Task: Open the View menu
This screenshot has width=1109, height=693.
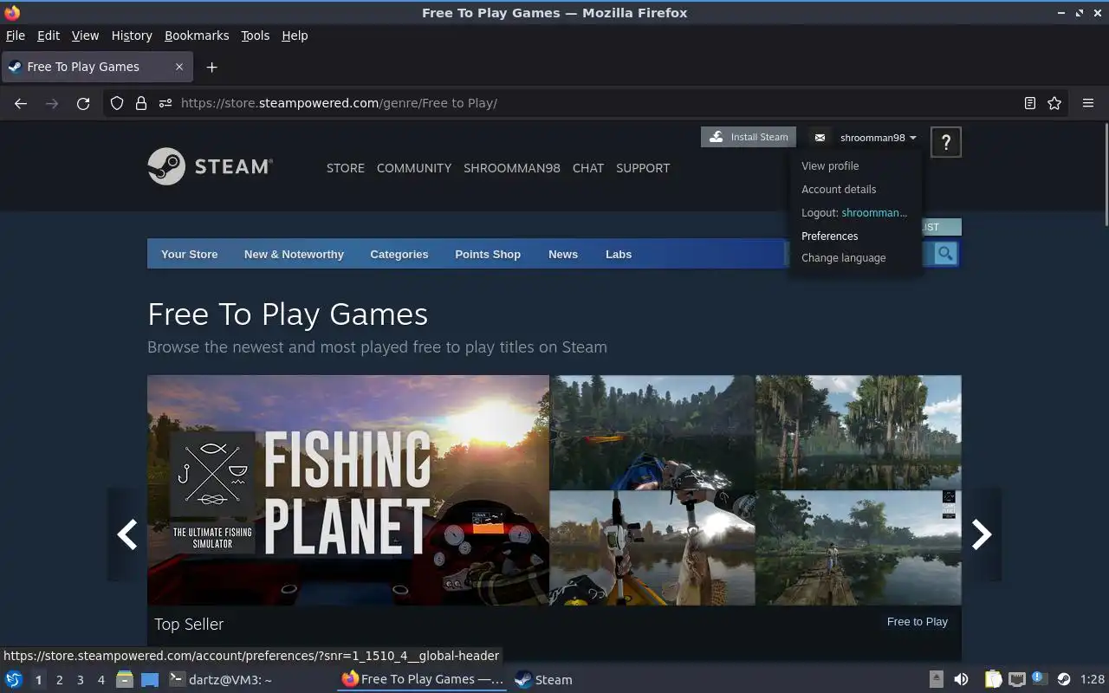Action: 85,36
